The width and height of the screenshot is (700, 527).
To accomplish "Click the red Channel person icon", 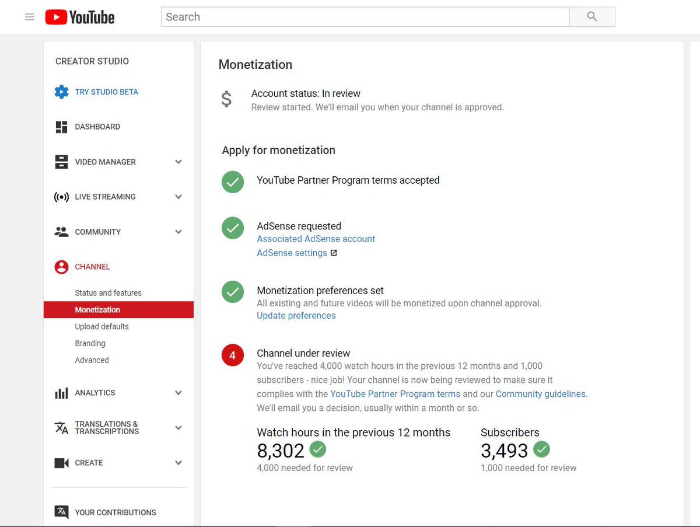I will 61,267.
